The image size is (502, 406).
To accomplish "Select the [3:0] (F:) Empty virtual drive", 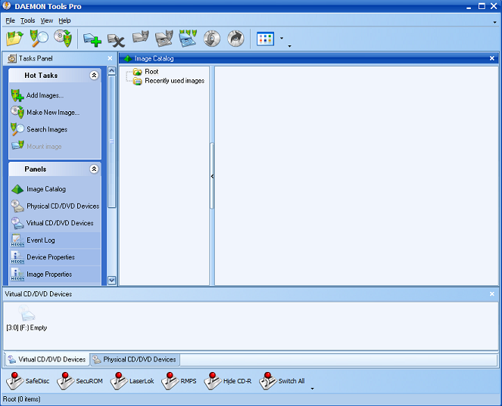I will pos(27,318).
